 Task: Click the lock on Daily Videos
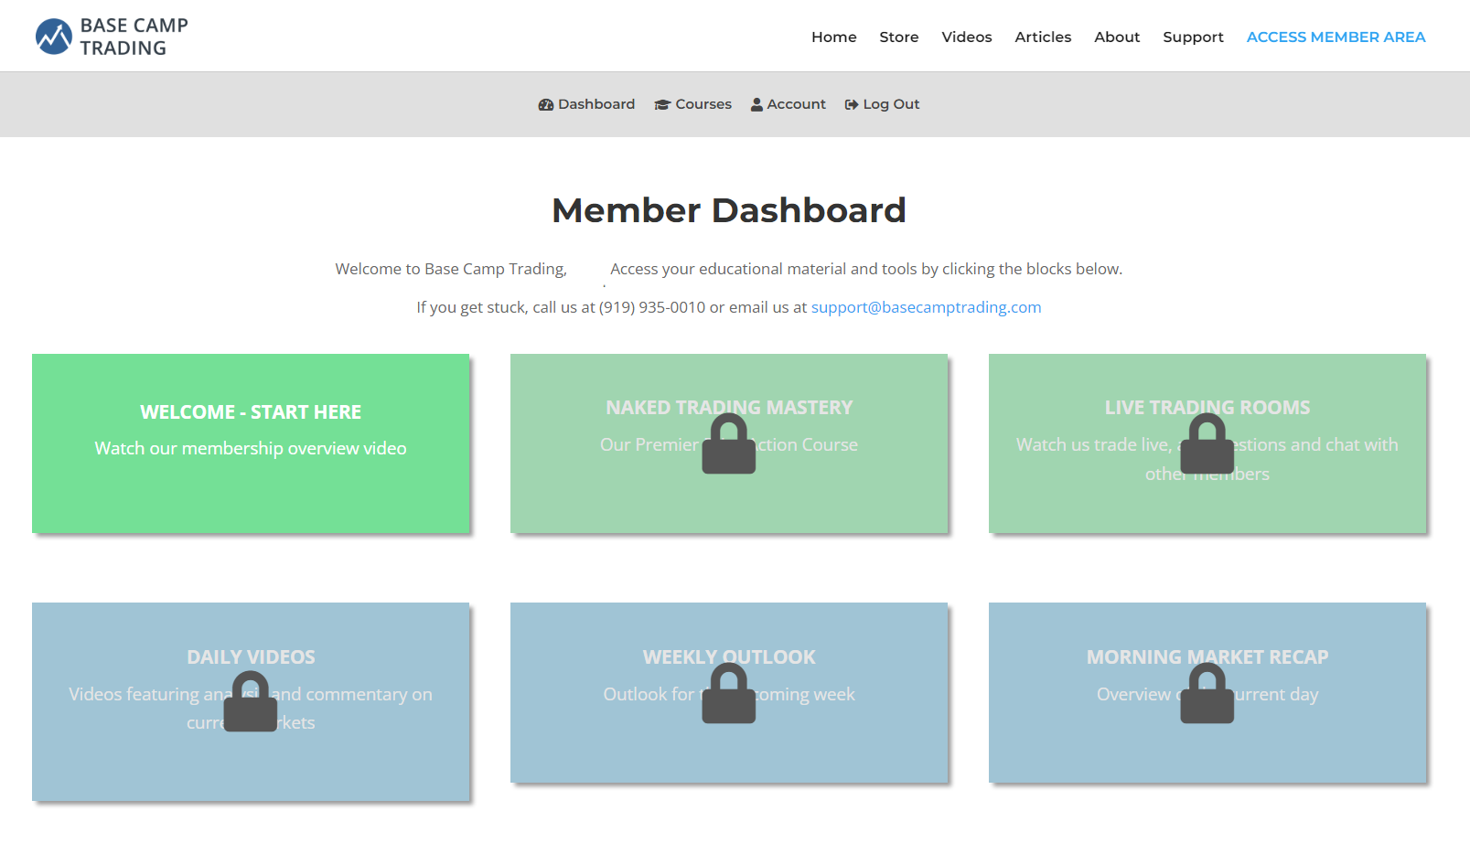tap(251, 701)
